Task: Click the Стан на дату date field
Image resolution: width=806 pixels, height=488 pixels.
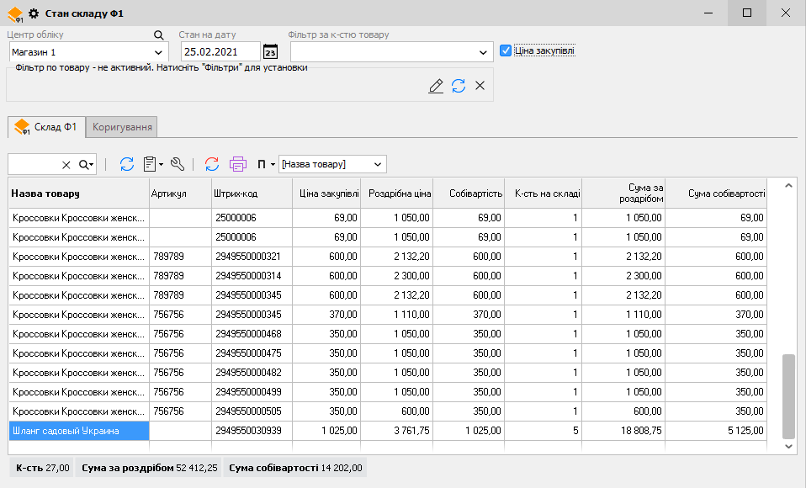Action: (x=222, y=52)
